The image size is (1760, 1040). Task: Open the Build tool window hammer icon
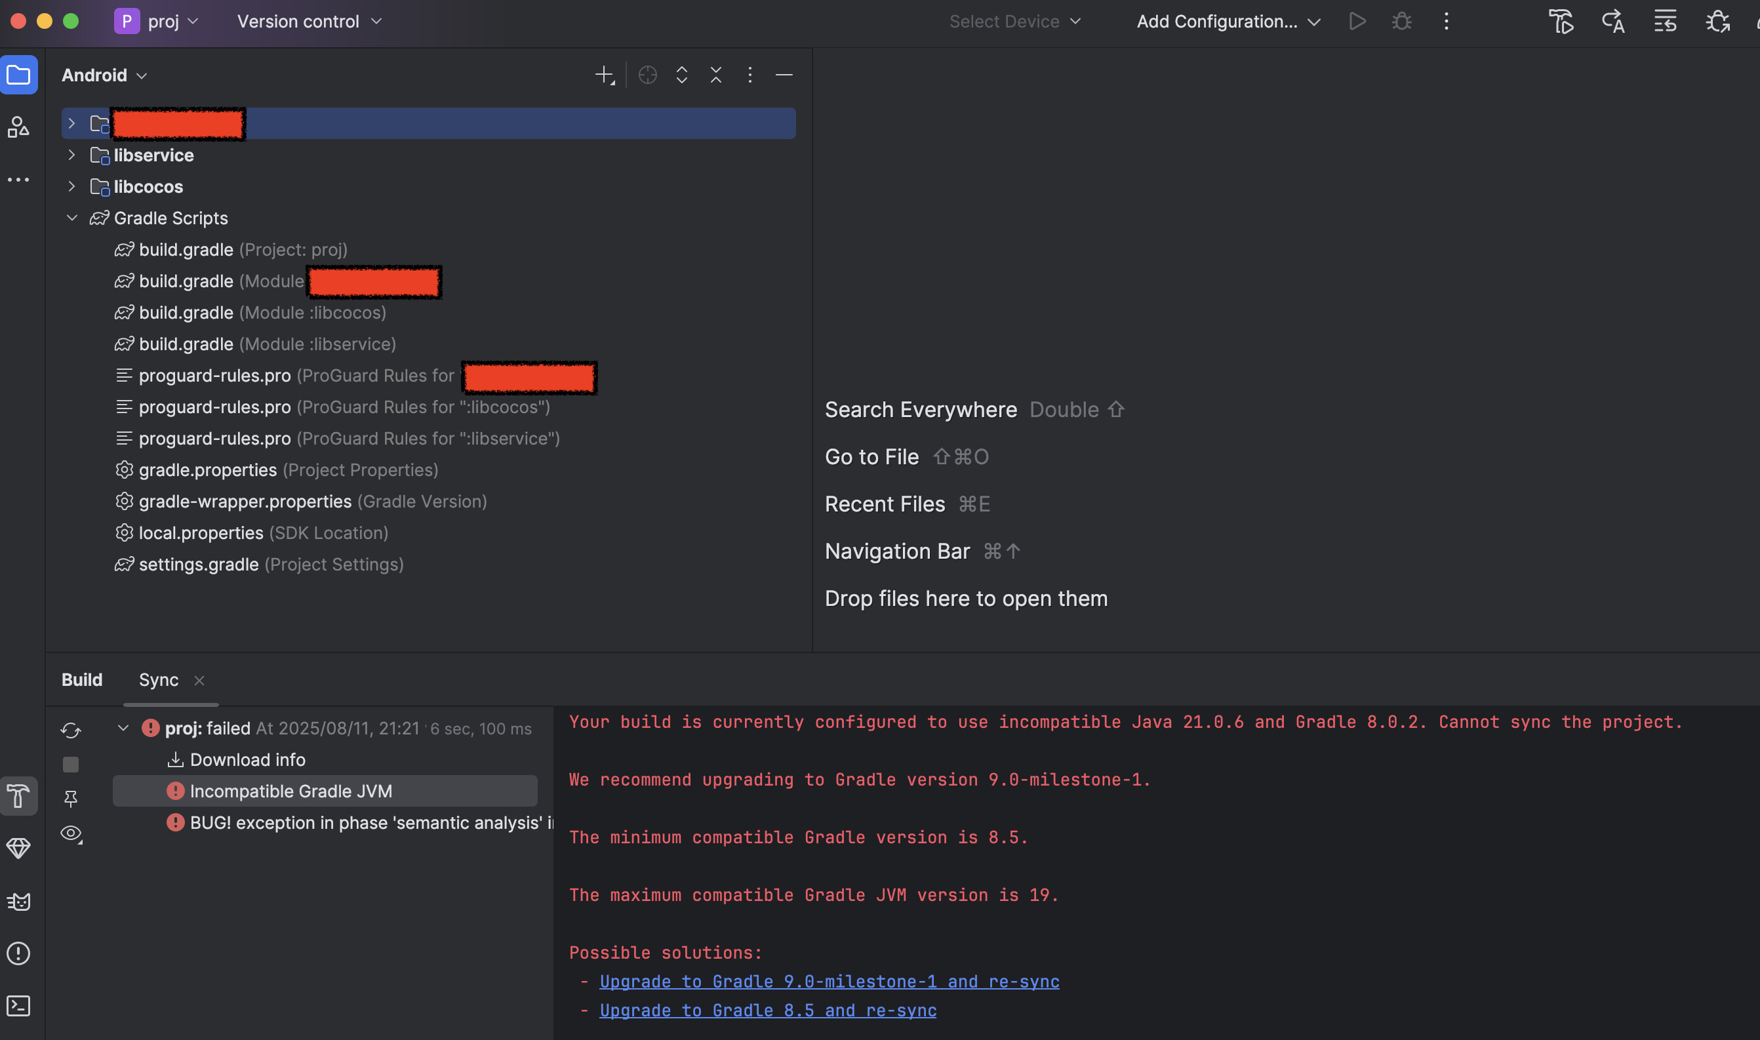click(19, 796)
